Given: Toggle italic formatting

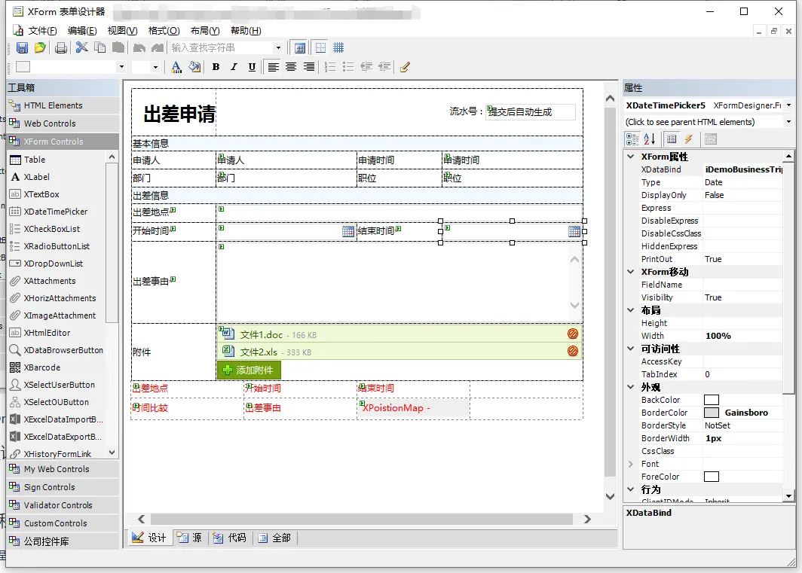Looking at the screenshot, I should (234, 67).
